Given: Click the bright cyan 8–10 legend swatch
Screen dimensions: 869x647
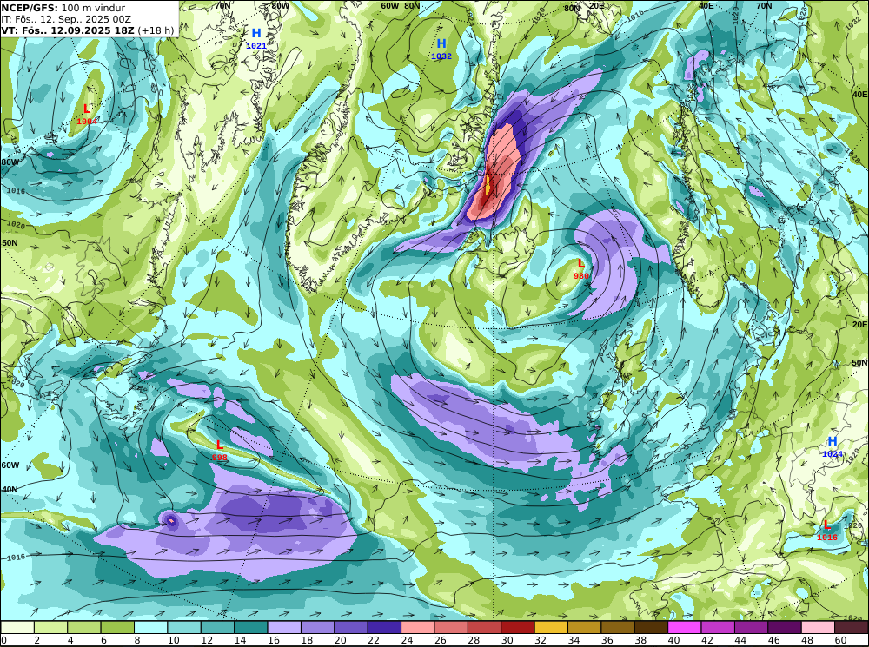Looking at the screenshot, I should point(150,627).
